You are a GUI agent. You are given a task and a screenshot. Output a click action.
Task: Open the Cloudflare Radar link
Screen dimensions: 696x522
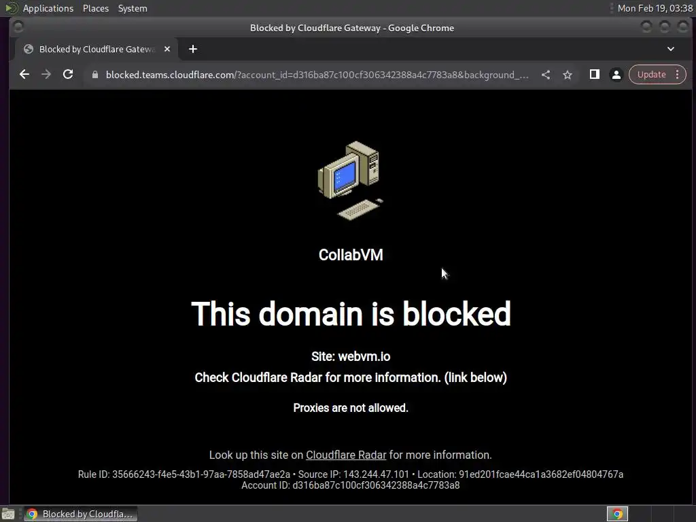[346, 455]
